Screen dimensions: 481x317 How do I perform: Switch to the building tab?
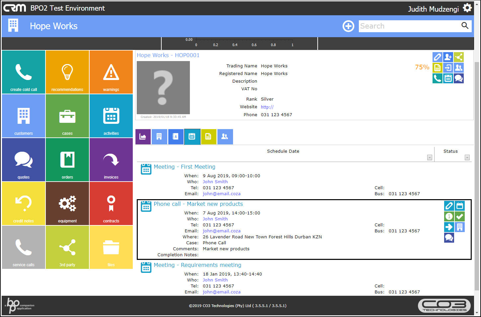pyautogui.click(x=159, y=137)
